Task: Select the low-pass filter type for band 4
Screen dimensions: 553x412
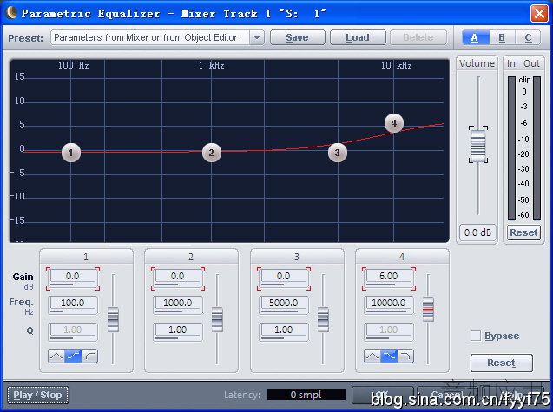Action: coord(405,356)
